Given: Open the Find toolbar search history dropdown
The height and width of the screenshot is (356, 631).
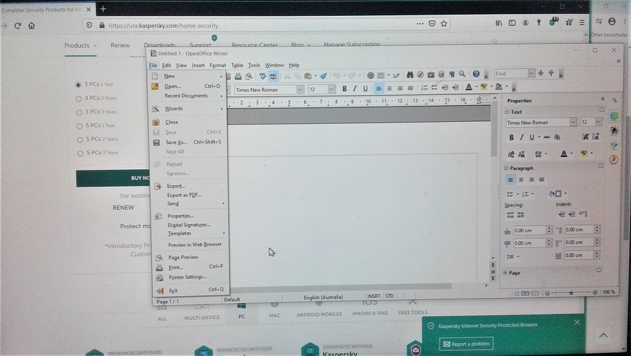Looking at the screenshot, I should coord(531,73).
